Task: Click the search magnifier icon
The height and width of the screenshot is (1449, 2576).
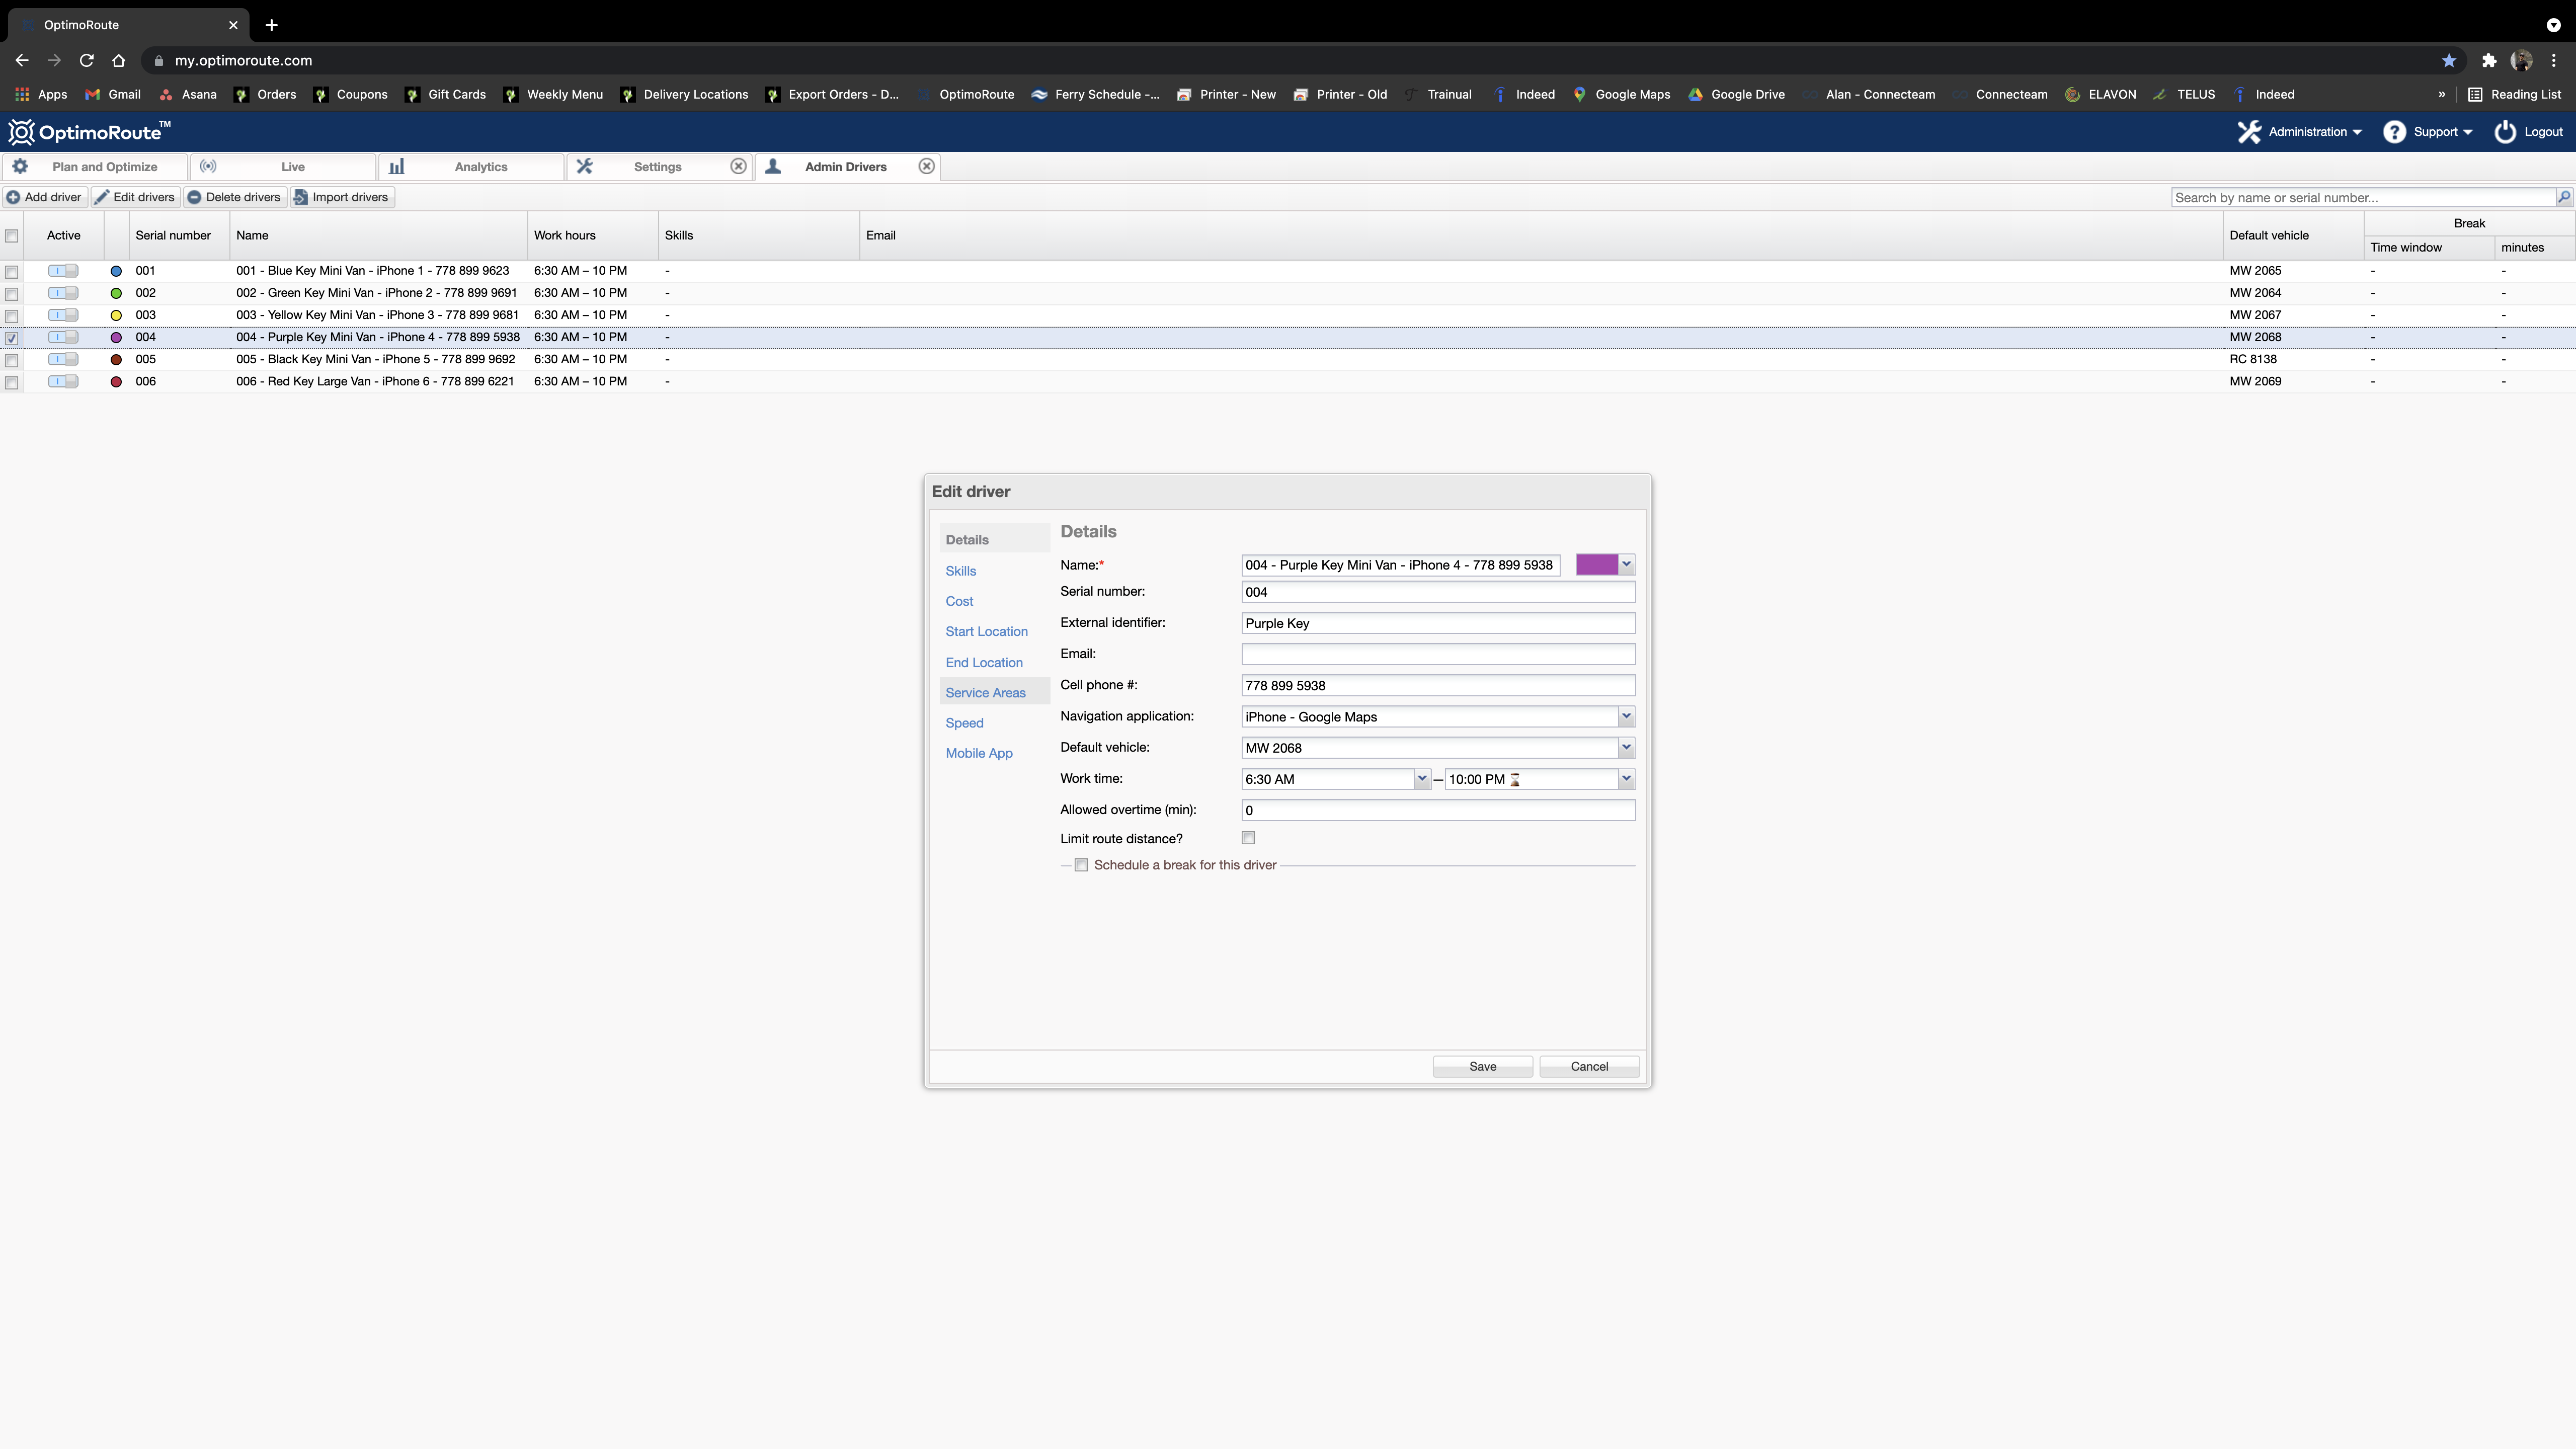Action: point(2563,197)
